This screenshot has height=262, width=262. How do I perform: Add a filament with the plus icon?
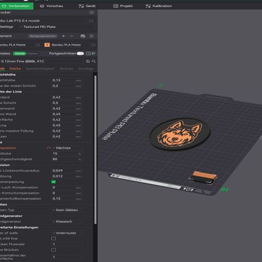tap(64, 36)
